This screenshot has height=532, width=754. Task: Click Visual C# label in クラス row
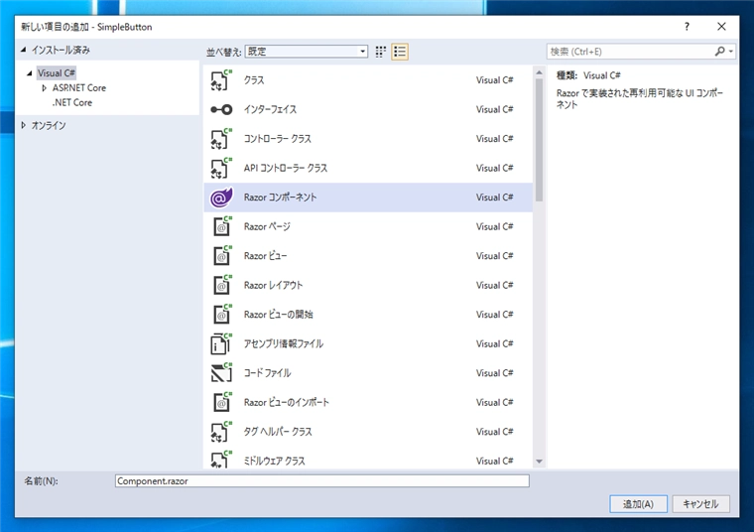[495, 80]
